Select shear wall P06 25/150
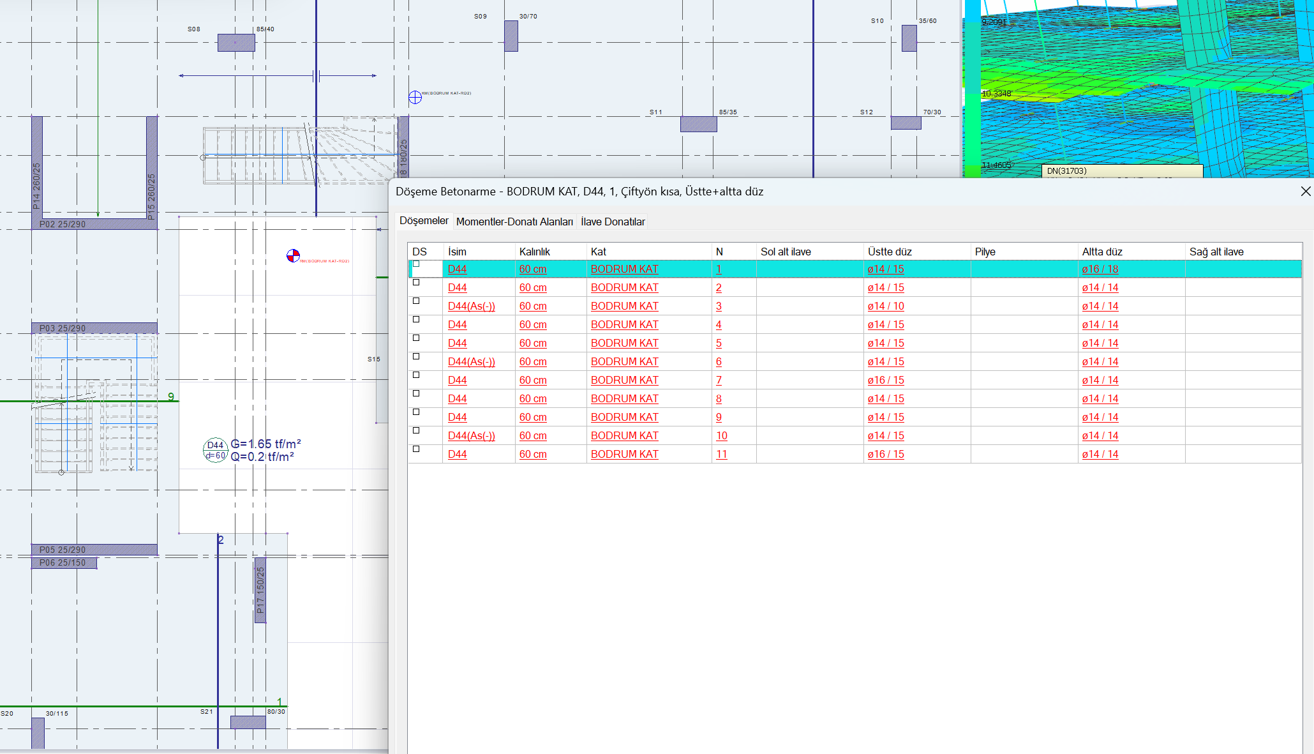 (64, 562)
